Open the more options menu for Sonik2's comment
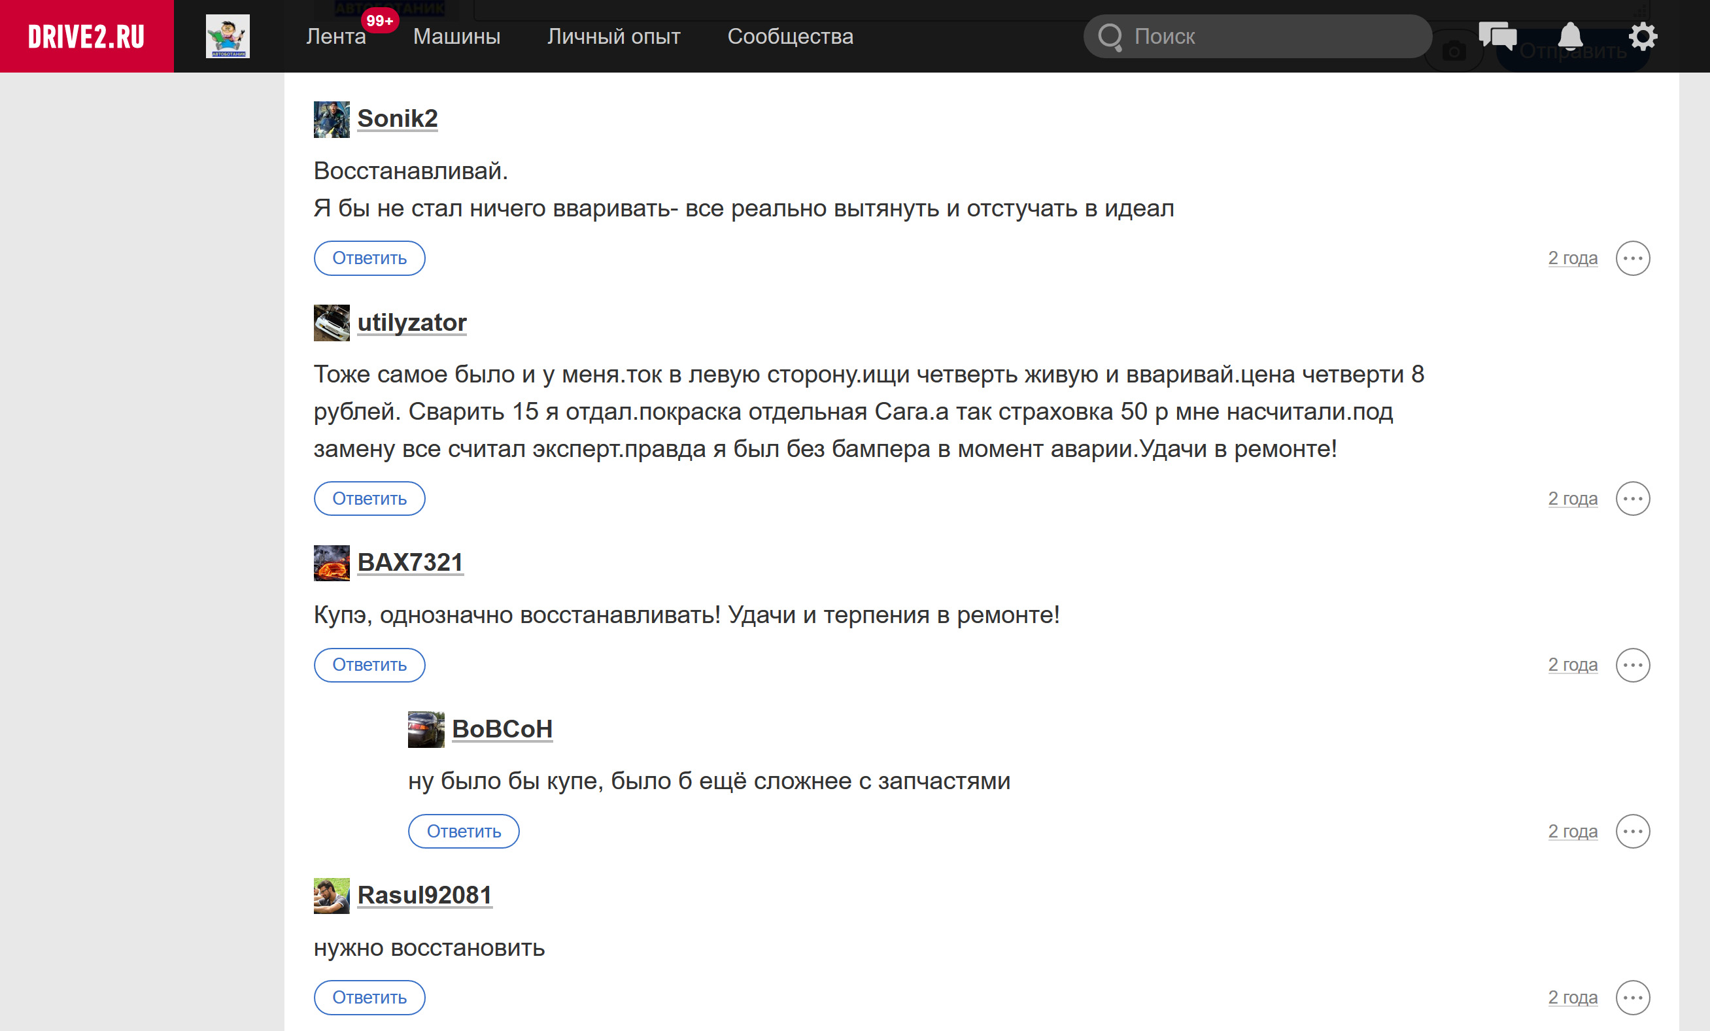The height and width of the screenshot is (1031, 1710). tap(1632, 258)
